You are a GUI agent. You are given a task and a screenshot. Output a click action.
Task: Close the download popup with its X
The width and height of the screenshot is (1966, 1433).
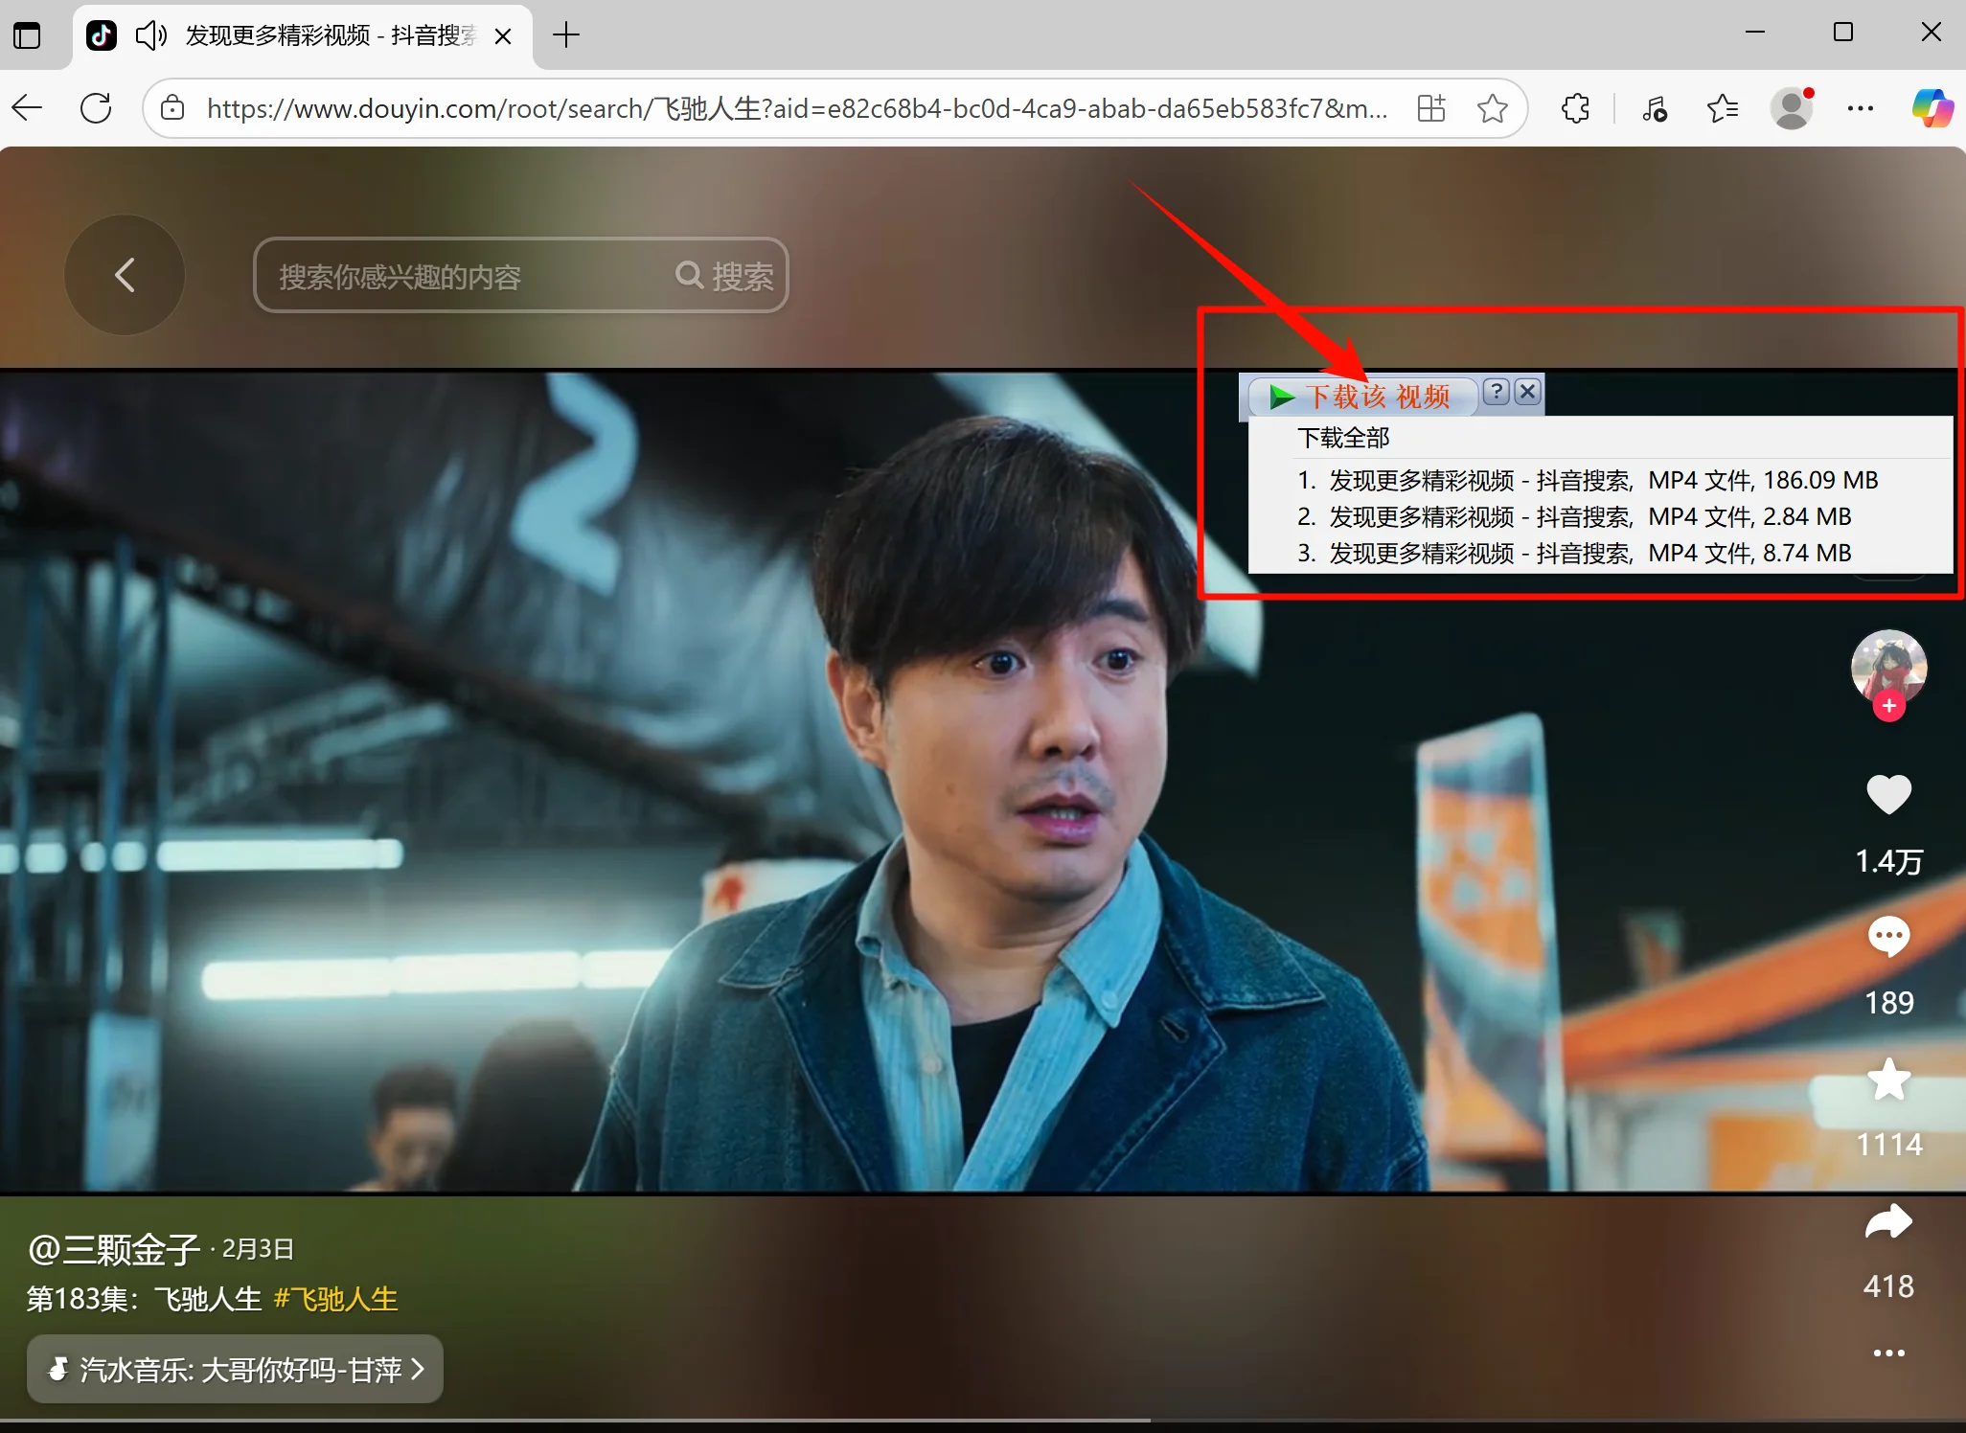1528,391
